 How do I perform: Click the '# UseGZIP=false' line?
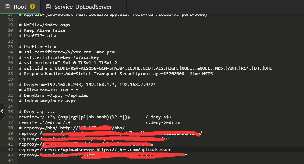click(x=38, y=36)
